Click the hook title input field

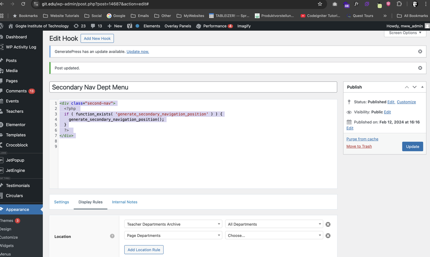click(193, 87)
